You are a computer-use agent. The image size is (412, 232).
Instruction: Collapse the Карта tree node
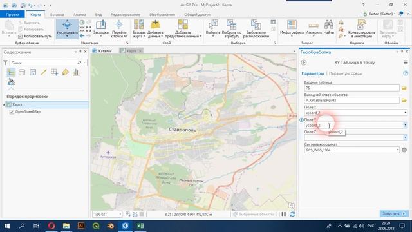coord(5,104)
